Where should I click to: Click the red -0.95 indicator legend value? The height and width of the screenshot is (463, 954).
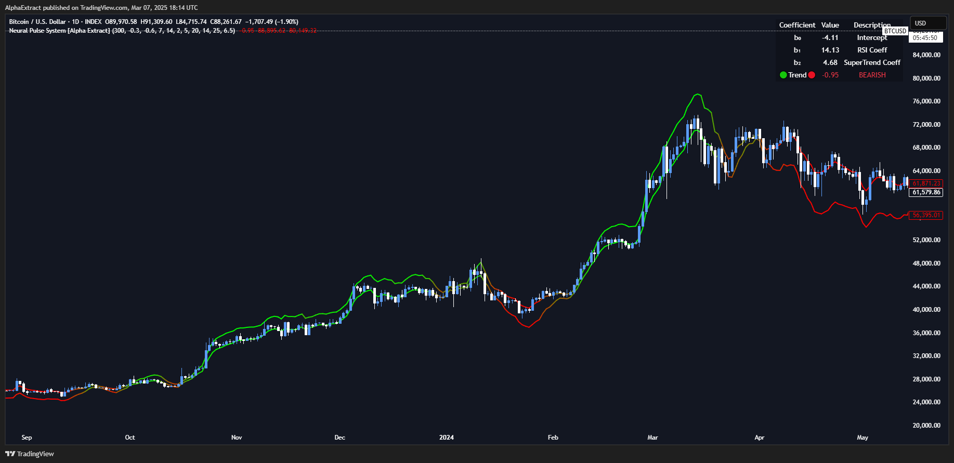[248, 31]
